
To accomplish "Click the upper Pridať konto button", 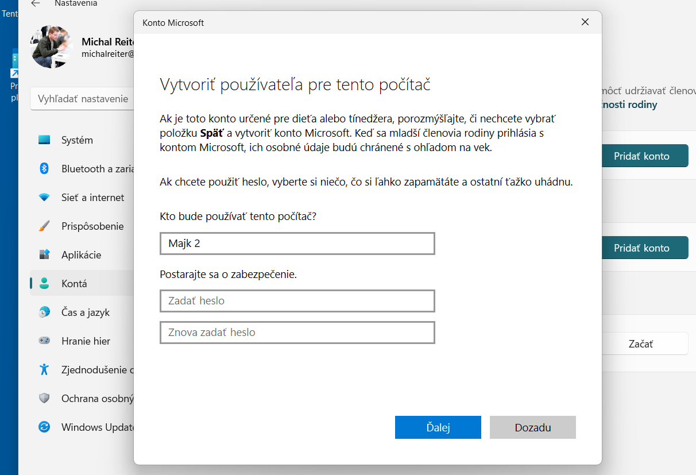I will point(641,156).
